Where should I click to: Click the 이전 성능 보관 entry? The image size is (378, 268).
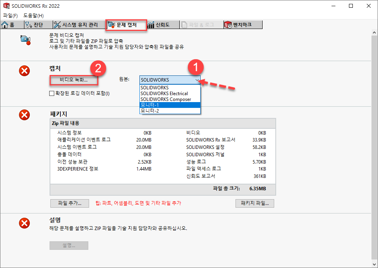[72, 162]
